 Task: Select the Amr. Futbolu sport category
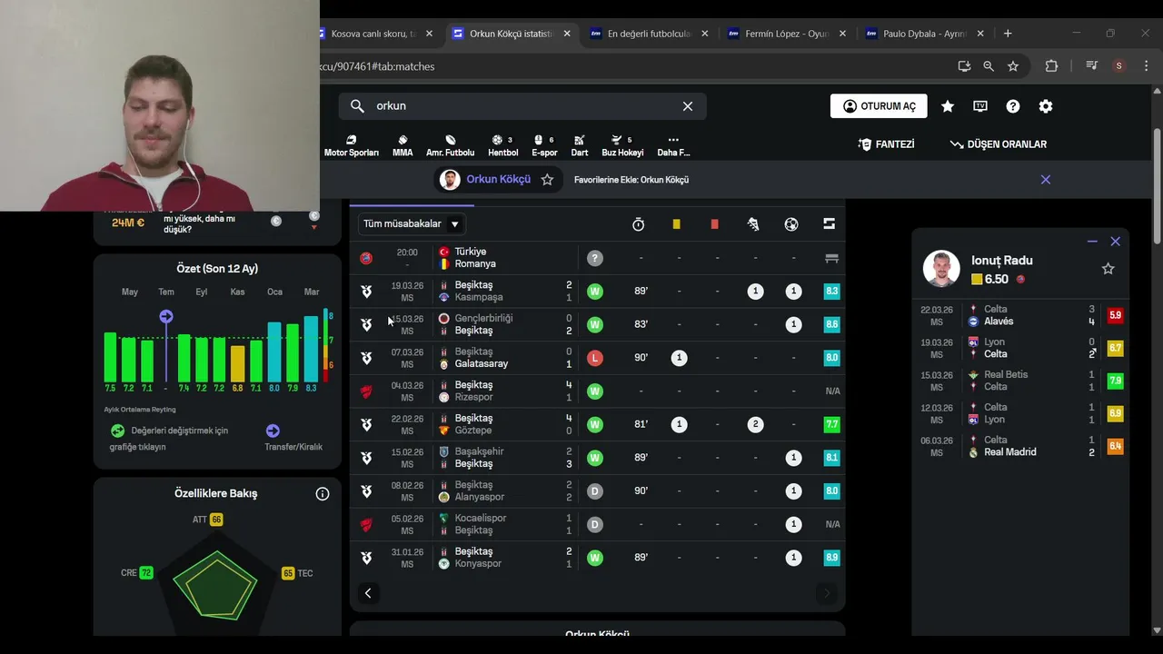pos(451,146)
